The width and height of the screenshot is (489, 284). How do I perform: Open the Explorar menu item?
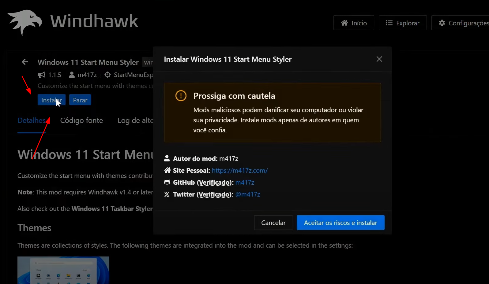(403, 23)
